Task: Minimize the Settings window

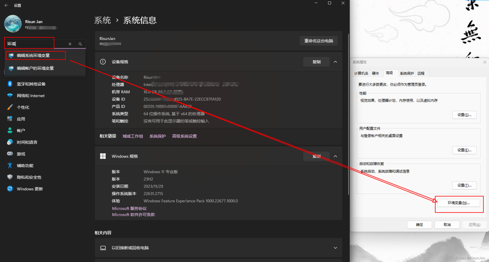Action: [316, 3]
